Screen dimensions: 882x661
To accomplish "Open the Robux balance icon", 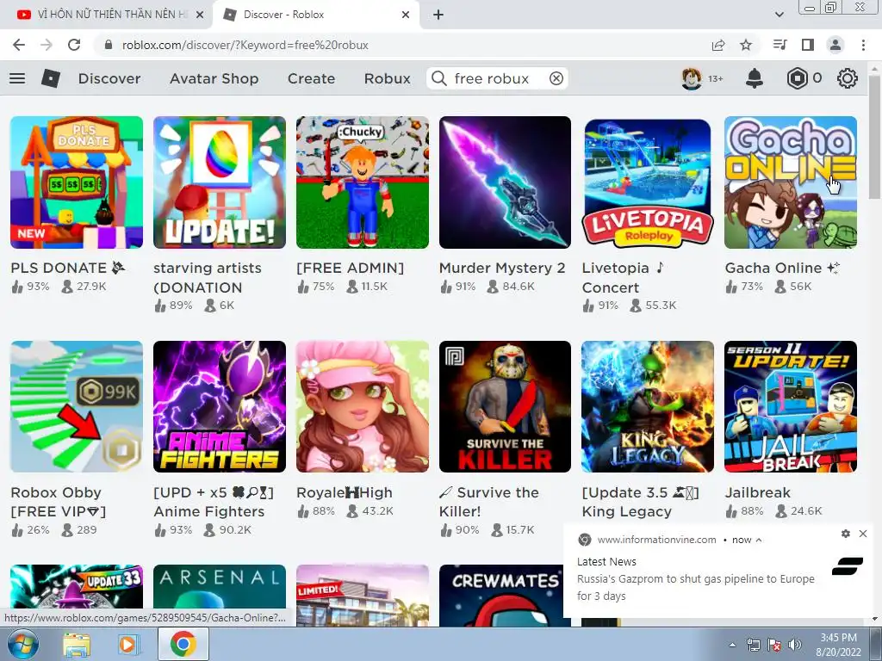I will pos(797,78).
